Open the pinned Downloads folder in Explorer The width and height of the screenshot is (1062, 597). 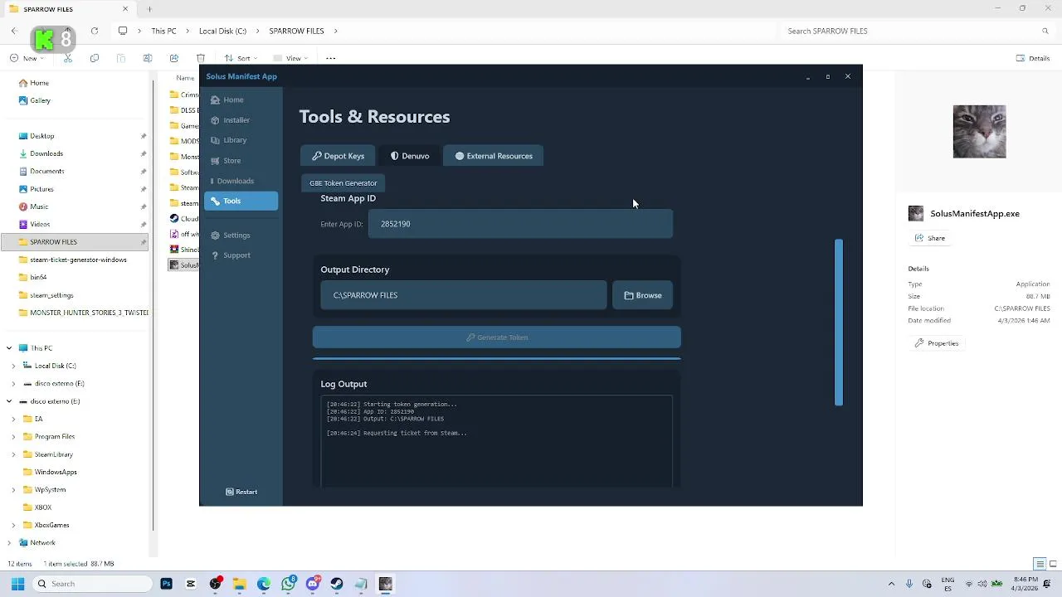[46, 153]
